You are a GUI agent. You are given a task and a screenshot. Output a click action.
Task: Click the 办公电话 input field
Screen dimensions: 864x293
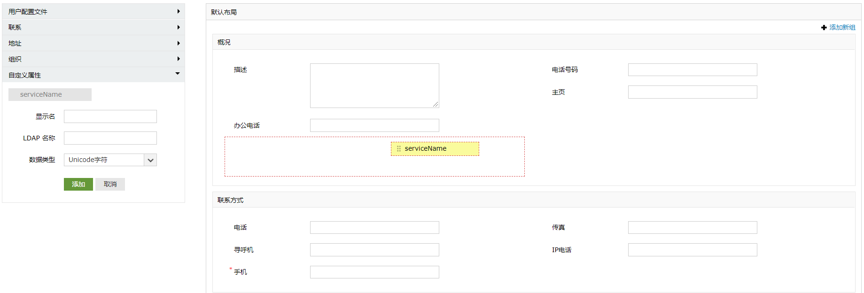374,125
